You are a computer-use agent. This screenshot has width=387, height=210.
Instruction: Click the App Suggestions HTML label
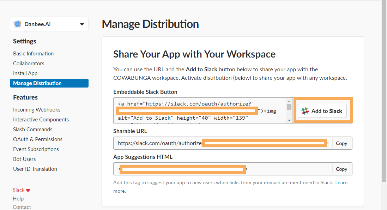[x=143, y=157]
